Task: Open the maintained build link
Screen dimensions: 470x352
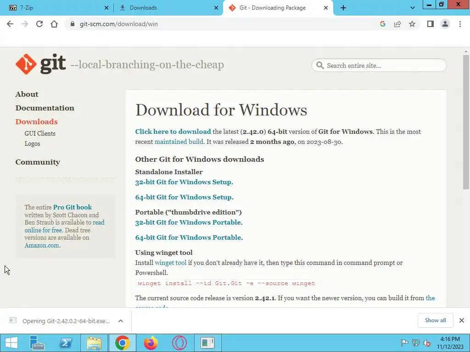Action: click(179, 142)
